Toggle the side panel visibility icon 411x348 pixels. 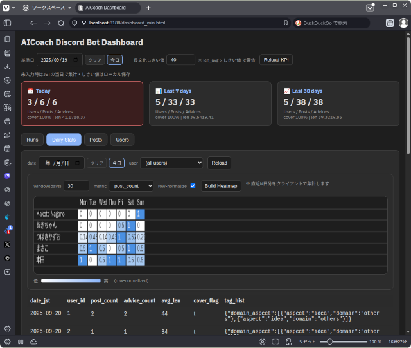point(8,23)
